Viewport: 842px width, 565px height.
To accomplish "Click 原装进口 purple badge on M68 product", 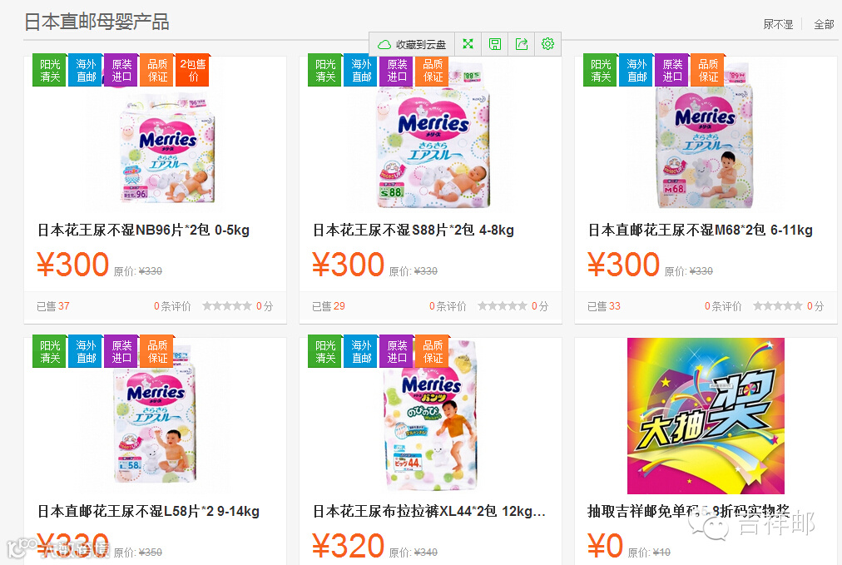I will click(x=671, y=71).
